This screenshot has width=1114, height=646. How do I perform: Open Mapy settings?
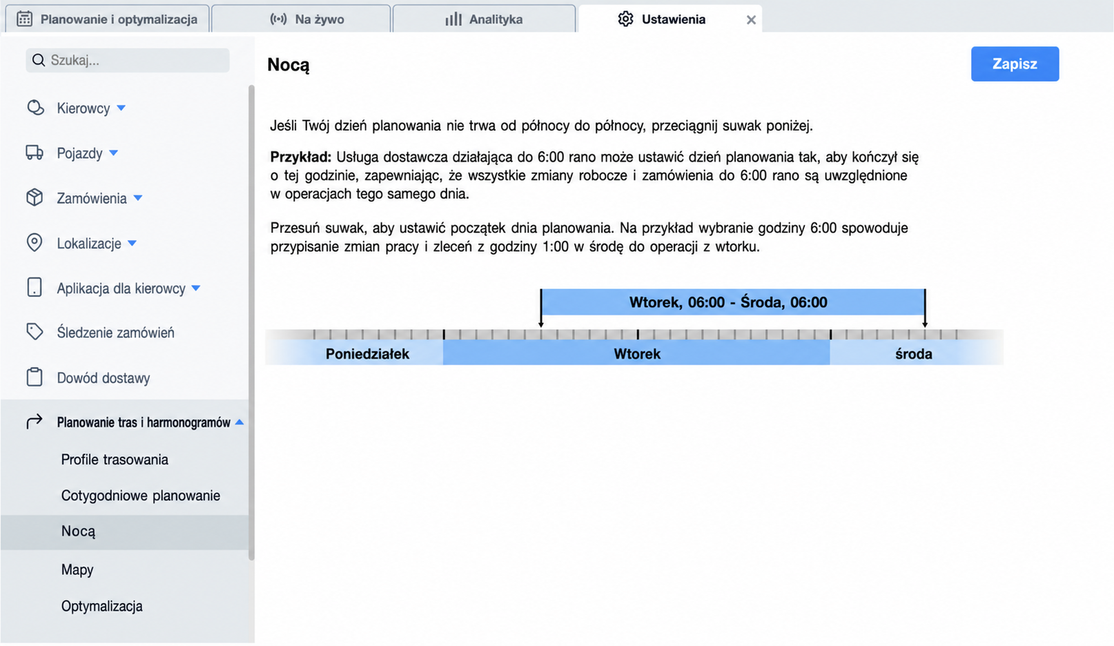point(77,569)
